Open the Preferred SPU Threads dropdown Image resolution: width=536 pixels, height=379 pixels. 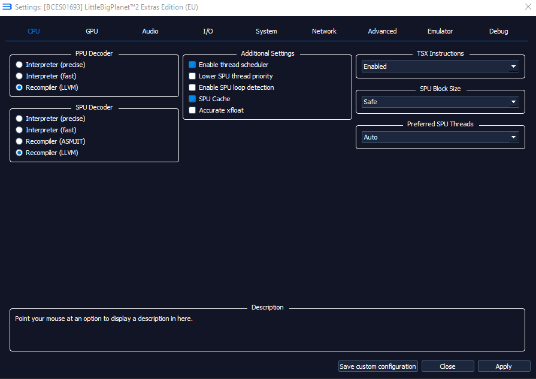pos(440,137)
